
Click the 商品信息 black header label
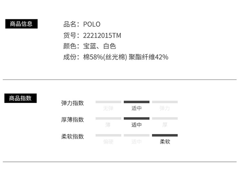coord(21,24)
